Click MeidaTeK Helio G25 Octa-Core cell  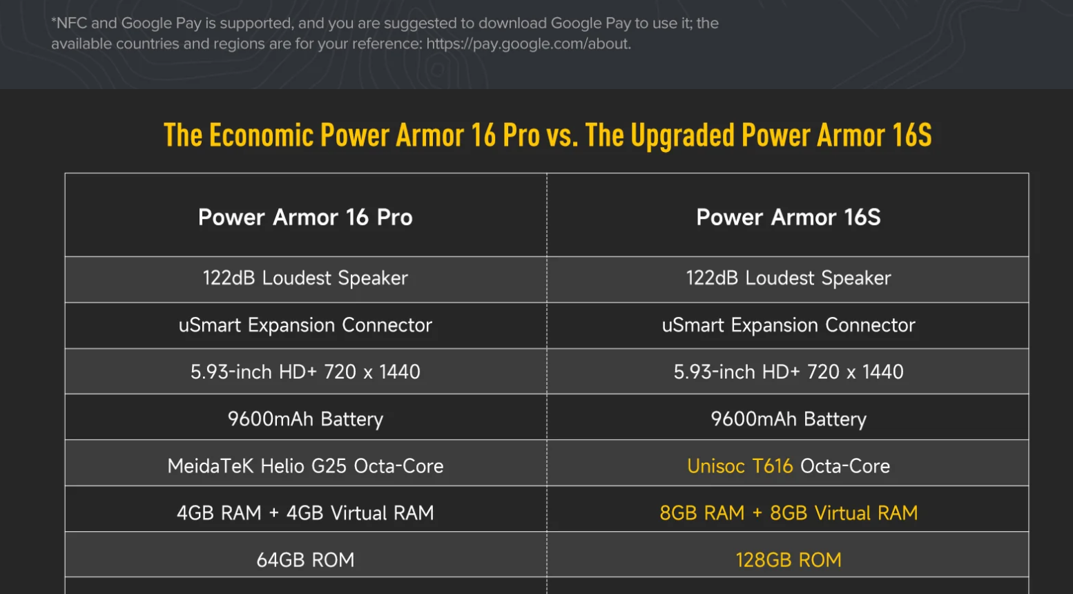pyautogui.click(x=305, y=466)
